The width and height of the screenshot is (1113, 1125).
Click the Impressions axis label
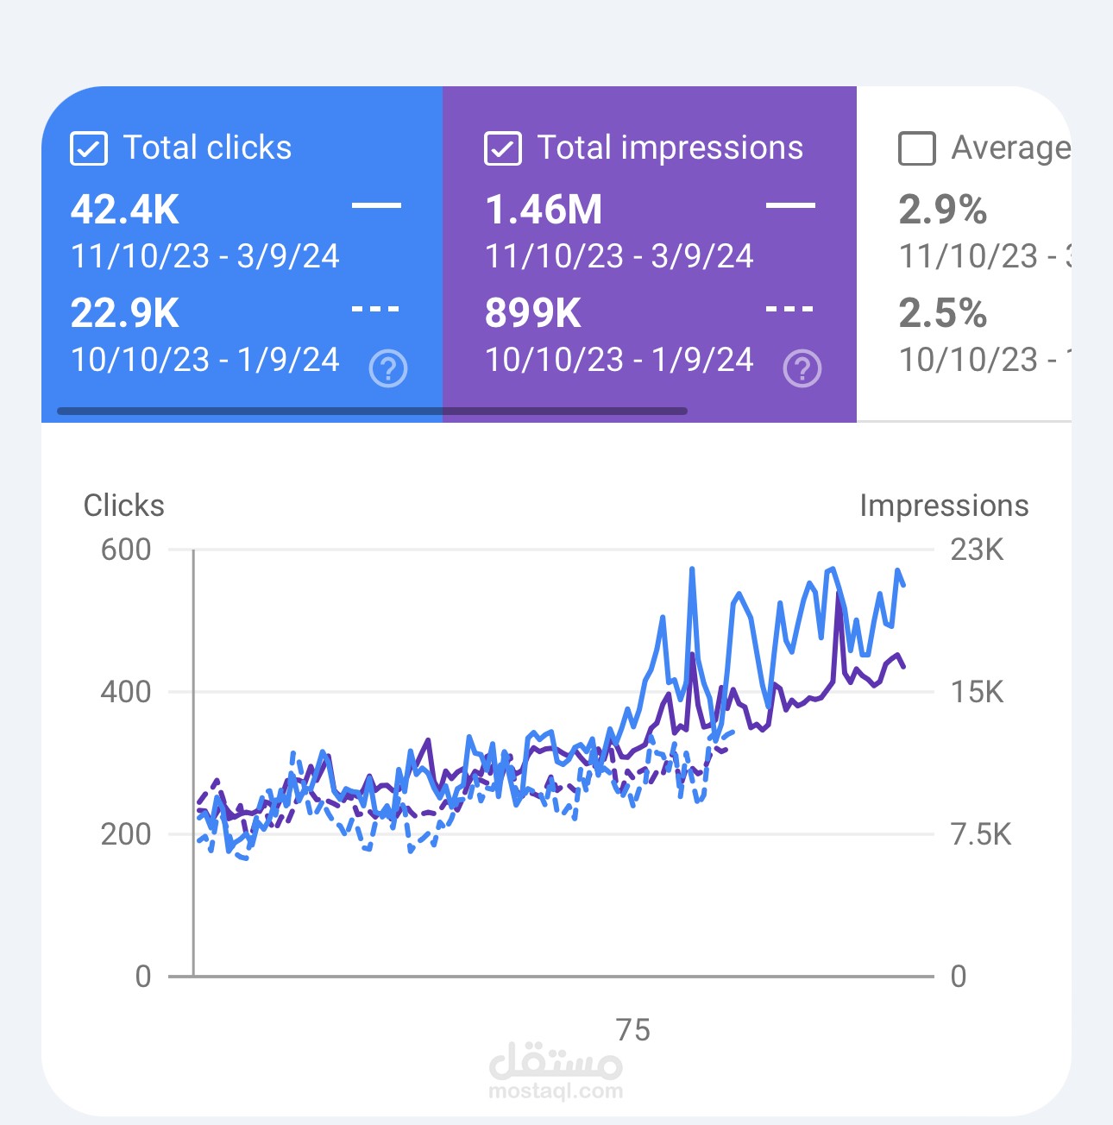[x=944, y=506]
